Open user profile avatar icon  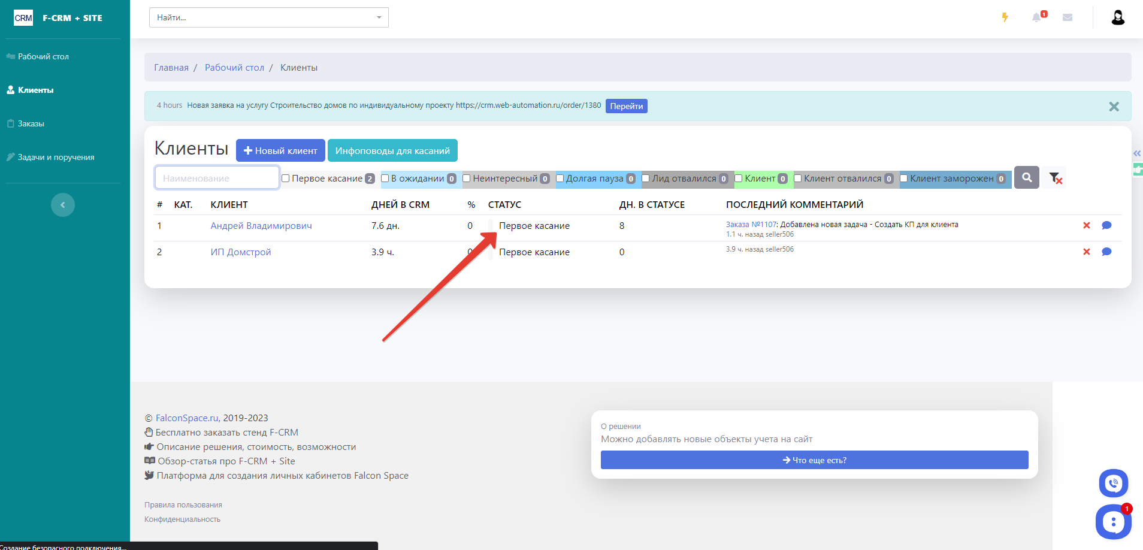click(1117, 17)
